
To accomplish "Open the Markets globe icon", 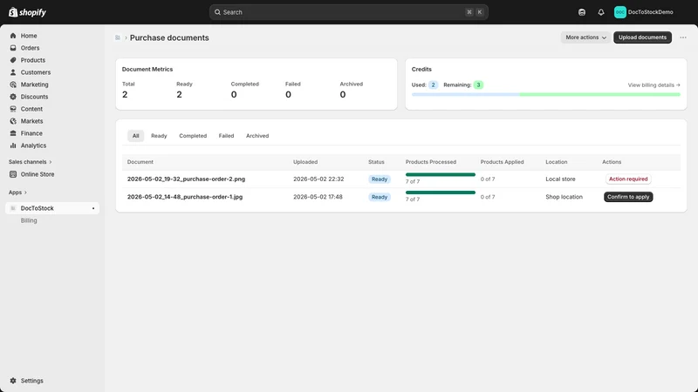I will tap(13, 121).
